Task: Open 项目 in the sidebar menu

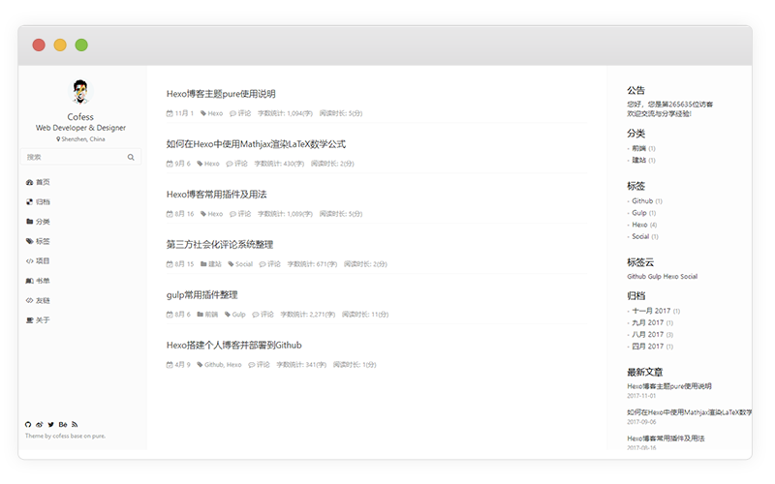Action: [43, 261]
